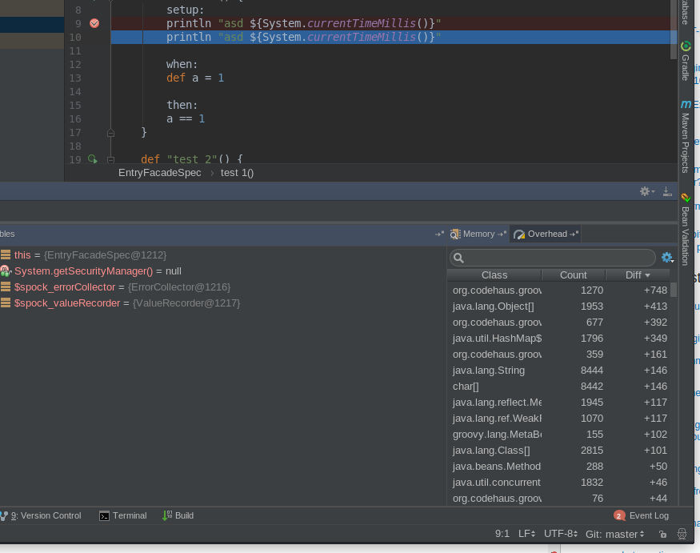Click the 9:1 caret position indicator

(x=502, y=535)
